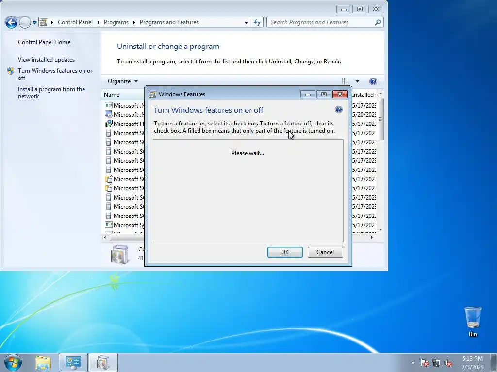The height and width of the screenshot is (372, 497).
Task: Open the view options dropdown arrow
Action: click(357, 81)
